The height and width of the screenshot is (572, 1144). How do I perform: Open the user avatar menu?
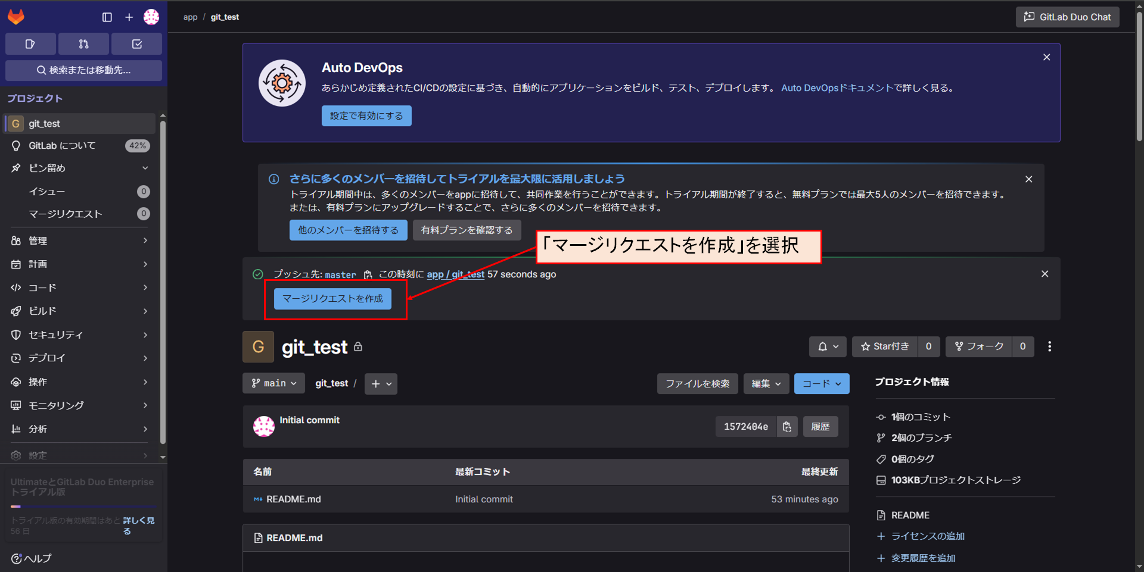(151, 17)
